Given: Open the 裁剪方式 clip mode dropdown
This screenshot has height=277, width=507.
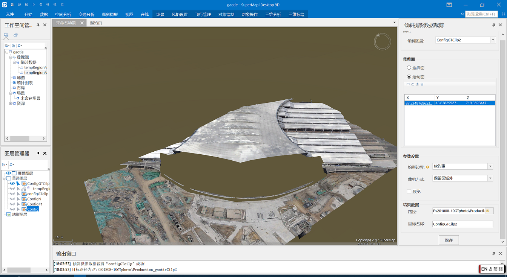Looking at the screenshot, I should (490, 178).
